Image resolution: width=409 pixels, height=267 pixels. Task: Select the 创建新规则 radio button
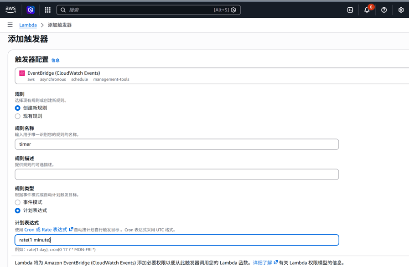click(x=17, y=108)
